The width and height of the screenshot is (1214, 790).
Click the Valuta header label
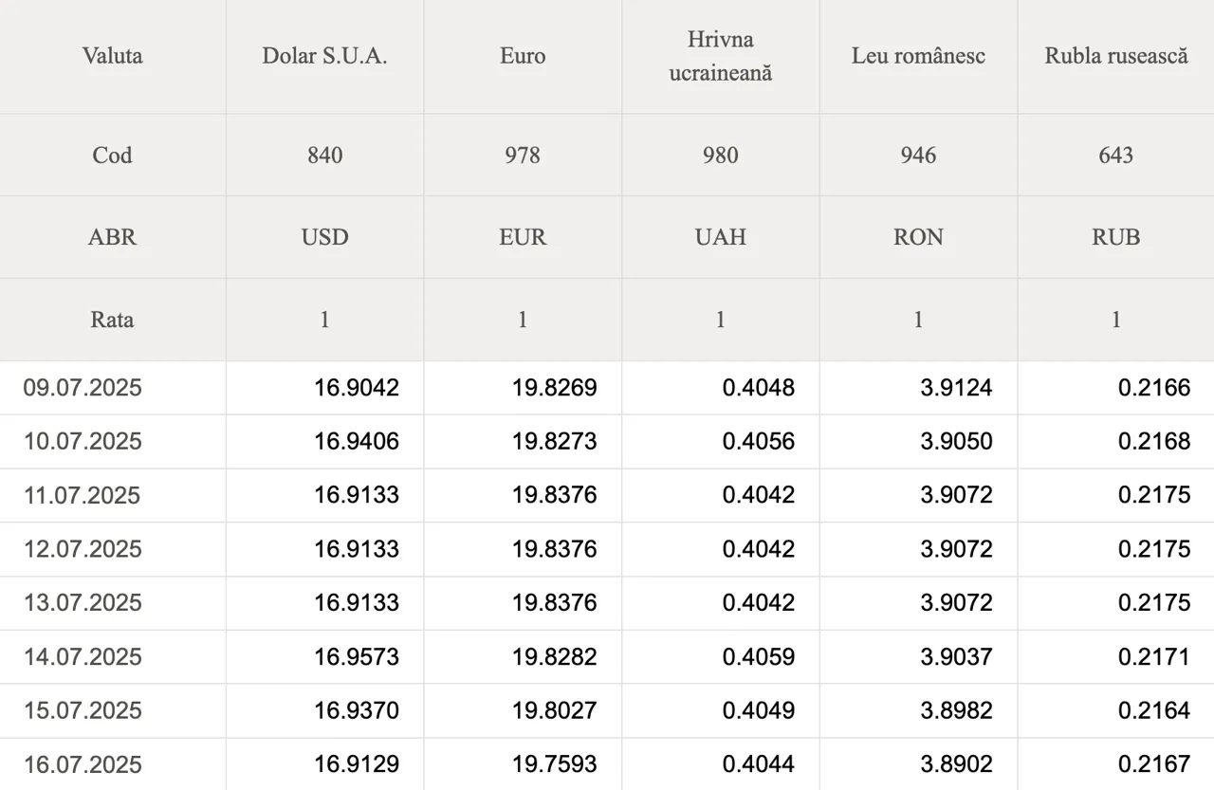[x=112, y=56]
